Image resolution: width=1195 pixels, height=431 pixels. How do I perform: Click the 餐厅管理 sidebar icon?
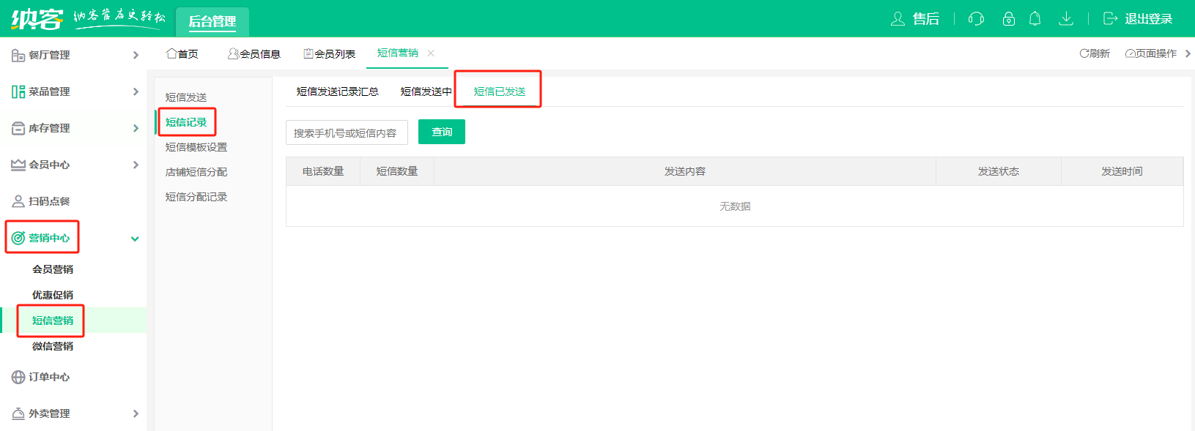point(18,55)
